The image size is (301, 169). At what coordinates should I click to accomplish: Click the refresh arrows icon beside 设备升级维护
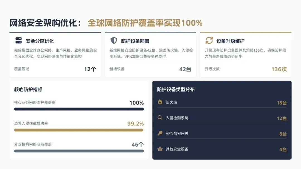209,40
